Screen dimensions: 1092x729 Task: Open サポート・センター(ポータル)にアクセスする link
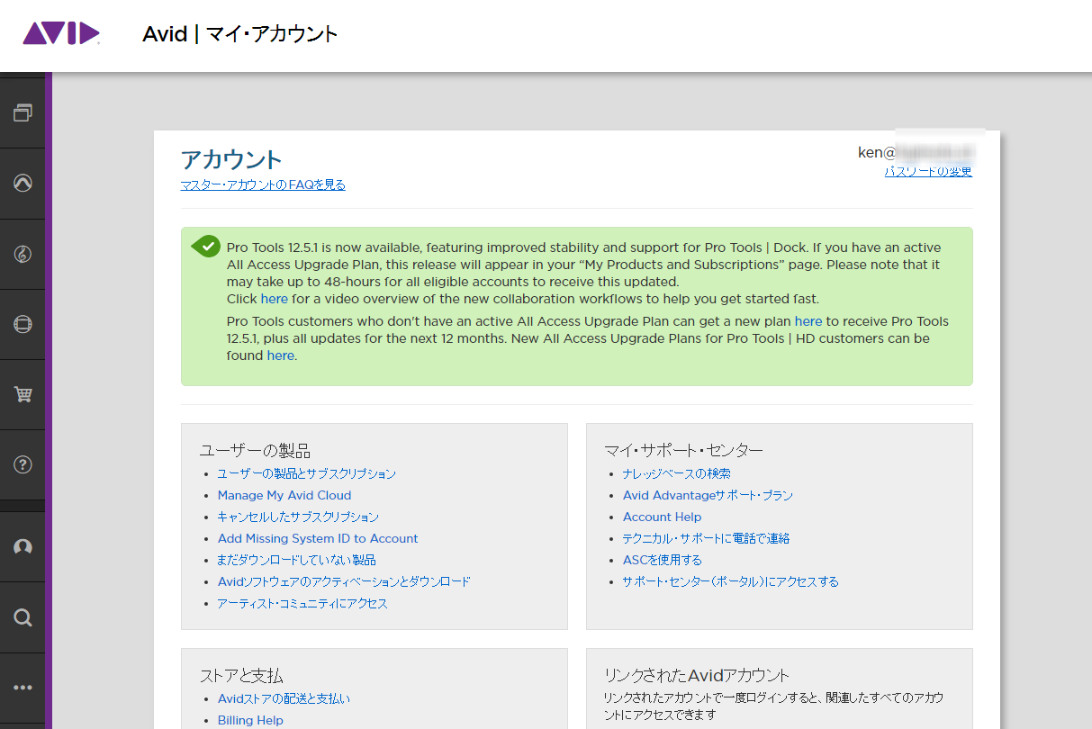coord(730,581)
